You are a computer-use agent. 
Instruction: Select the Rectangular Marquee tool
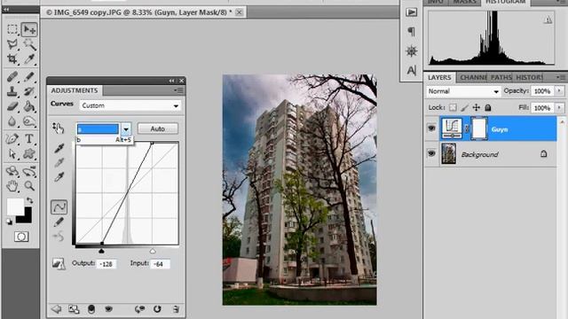click(12, 29)
